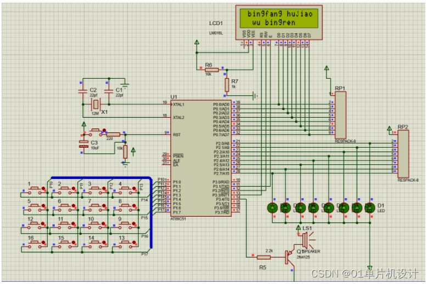
Task: Select electrolytic capacitor C3
Action: pos(83,144)
